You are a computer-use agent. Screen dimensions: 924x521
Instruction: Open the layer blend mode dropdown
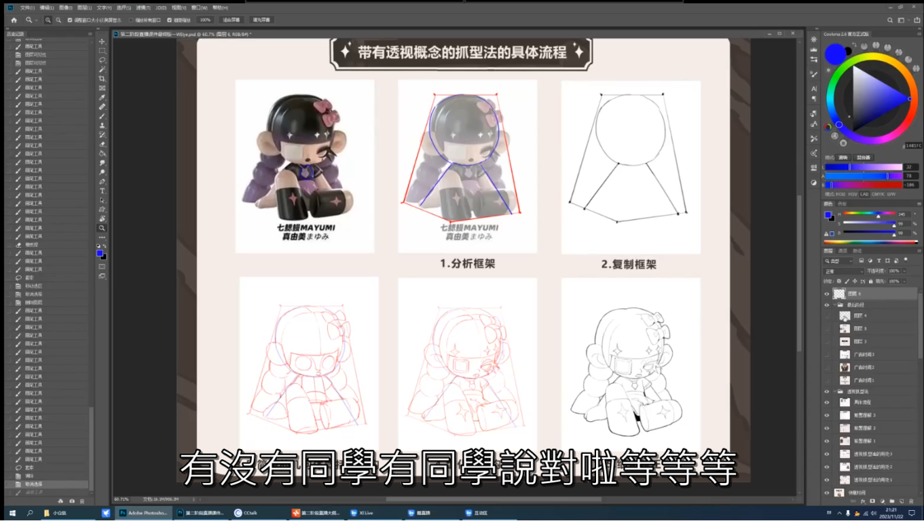pos(844,271)
